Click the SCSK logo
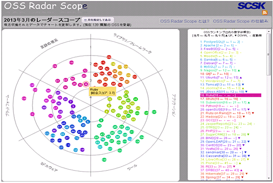 252,6
